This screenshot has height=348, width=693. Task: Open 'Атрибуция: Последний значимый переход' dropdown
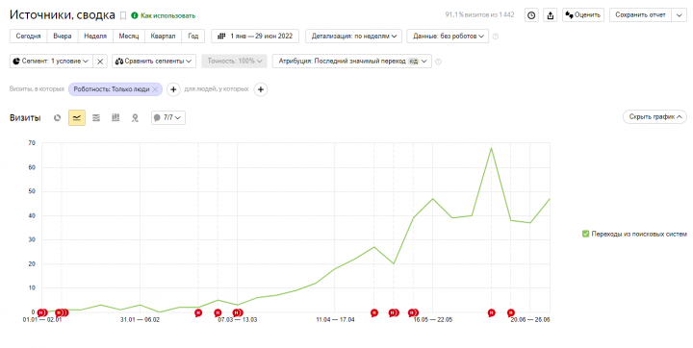click(x=352, y=62)
